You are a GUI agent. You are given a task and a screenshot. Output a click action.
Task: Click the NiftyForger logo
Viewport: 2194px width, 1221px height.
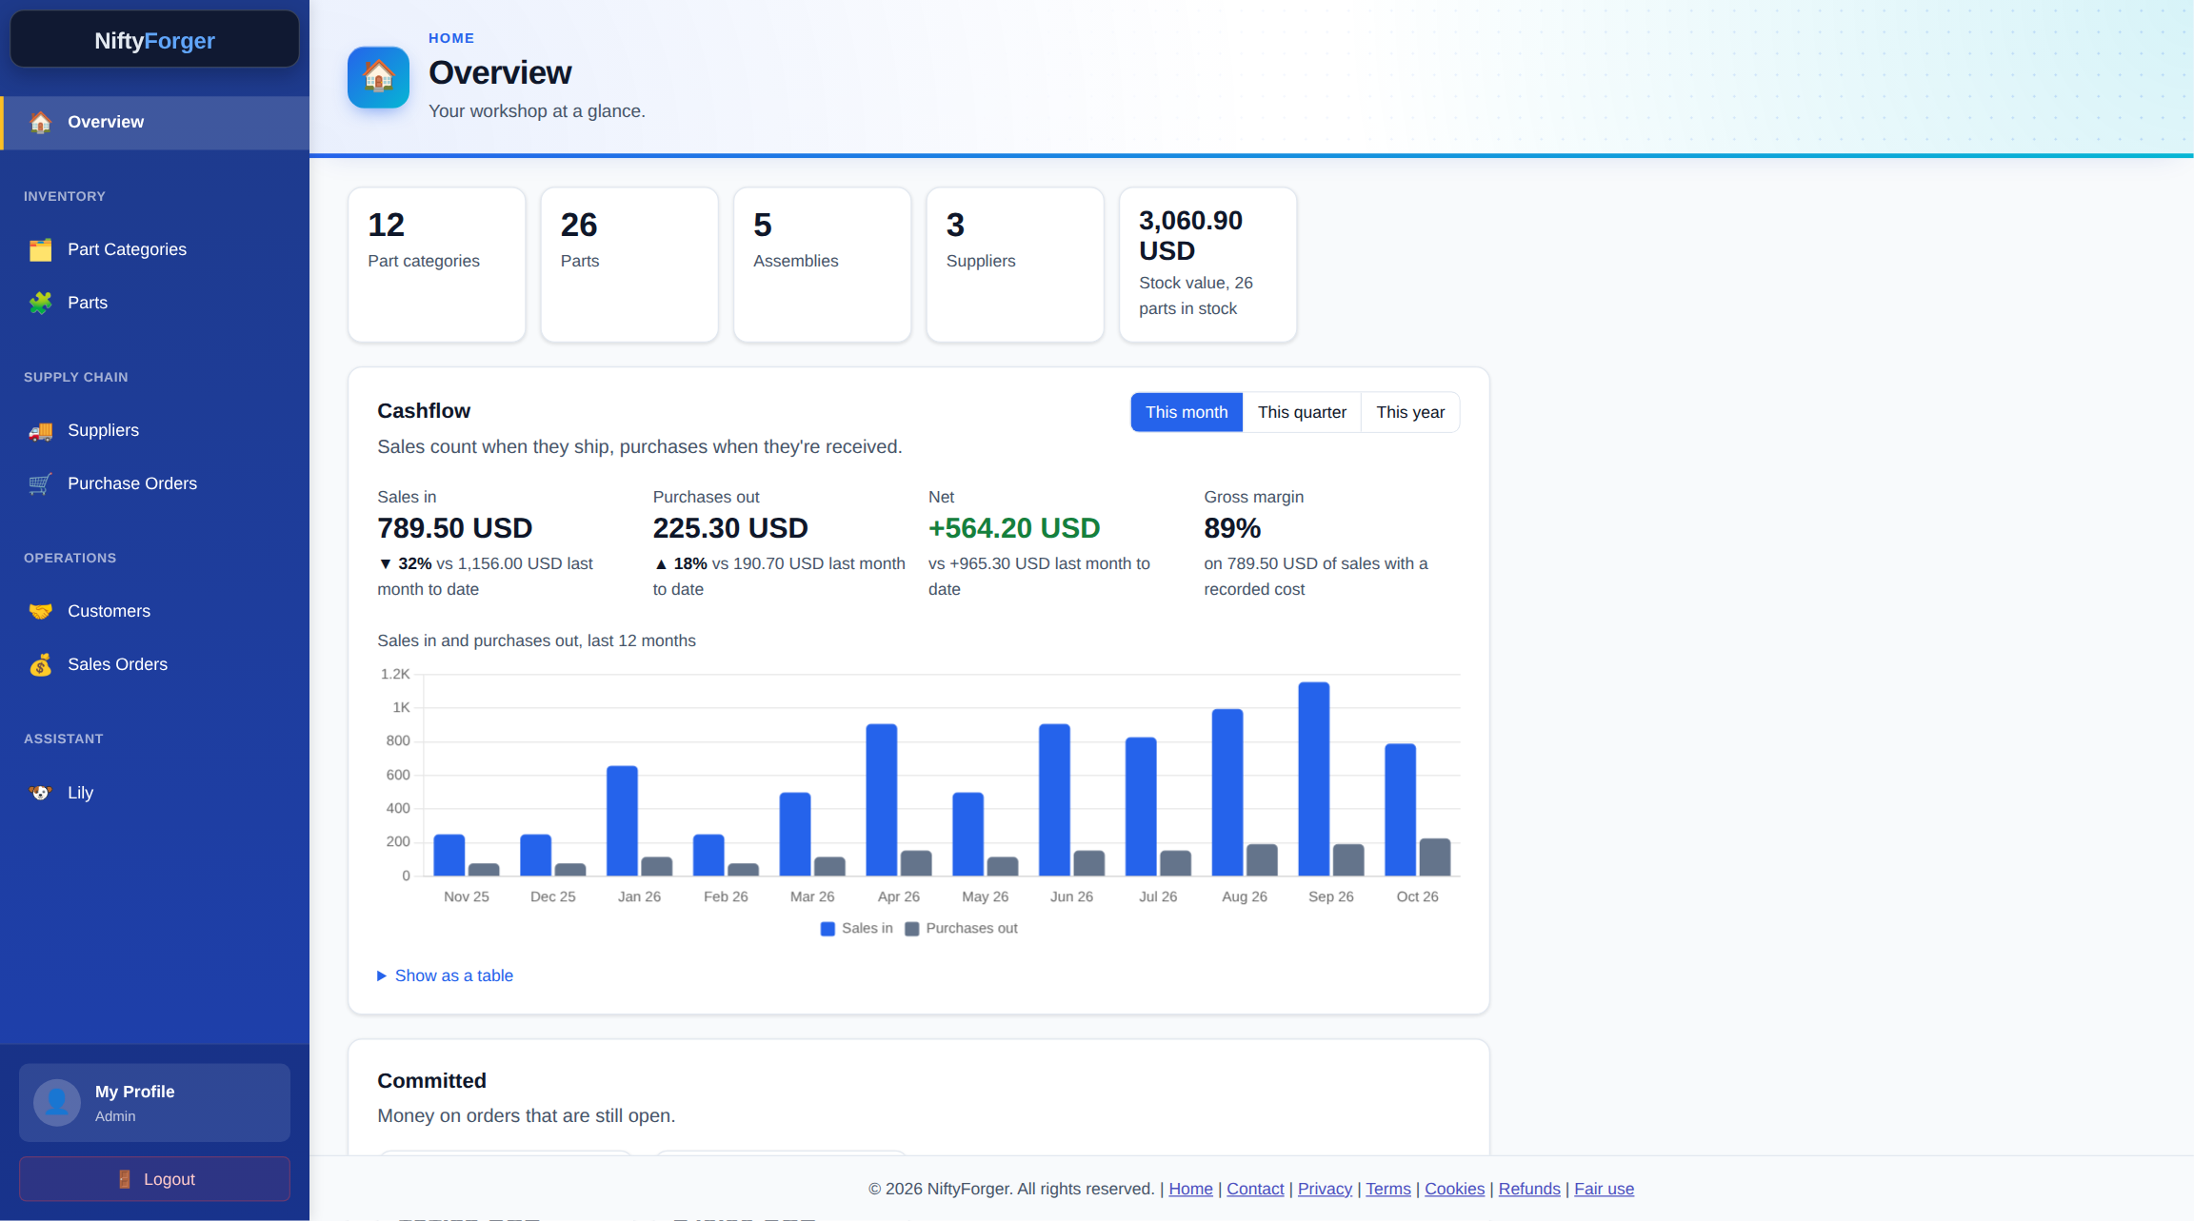tap(154, 40)
